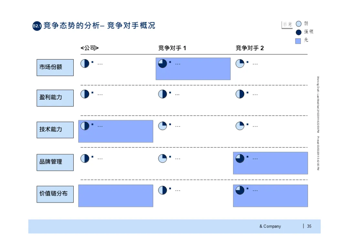Click the 价值链分布 label box
349x247 pixels.
55,194
